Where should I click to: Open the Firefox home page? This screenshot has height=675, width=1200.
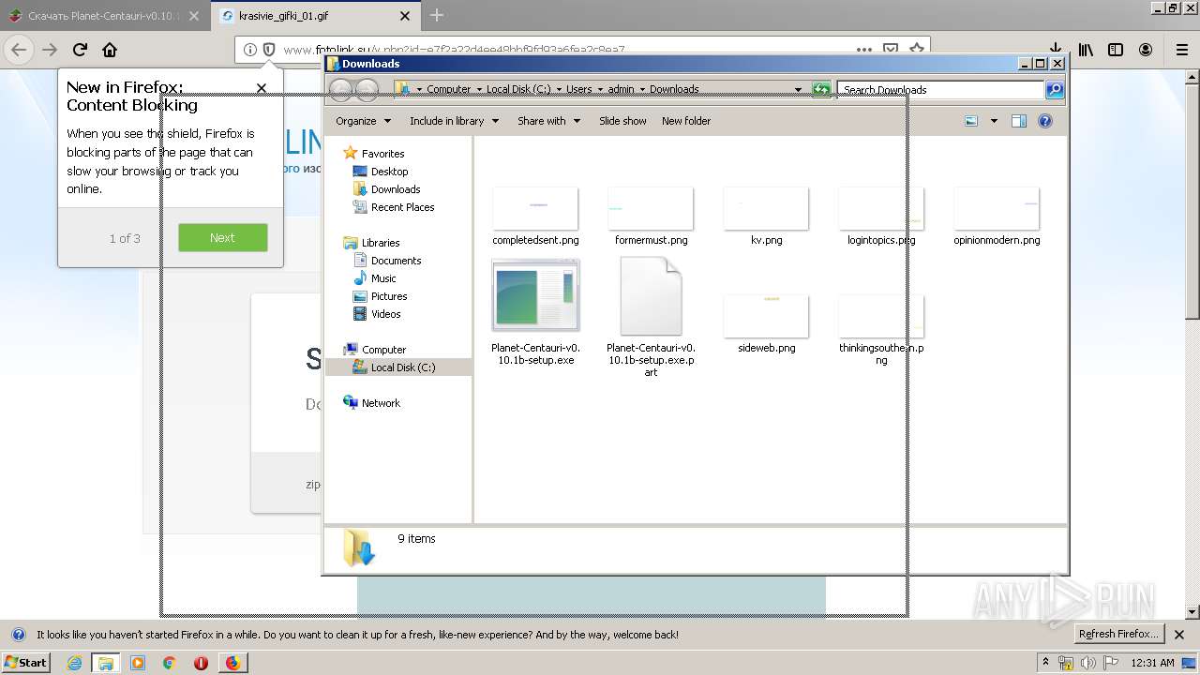click(x=110, y=50)
